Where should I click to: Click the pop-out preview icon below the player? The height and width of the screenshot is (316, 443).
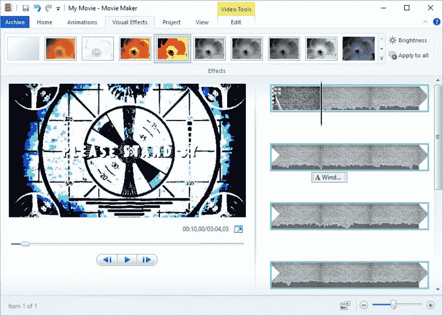[238, 229]
